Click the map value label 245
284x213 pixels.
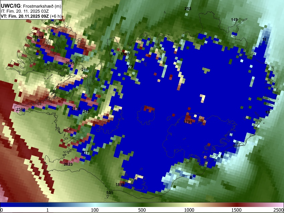point(86,111)
